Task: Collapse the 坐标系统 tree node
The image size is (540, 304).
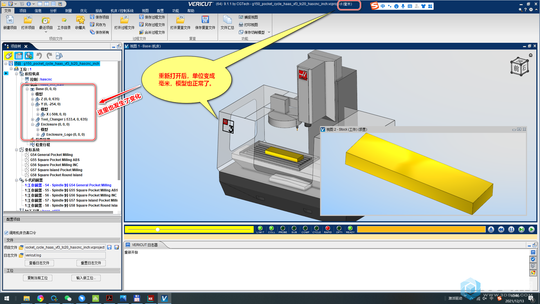Action: pos(17,150)
